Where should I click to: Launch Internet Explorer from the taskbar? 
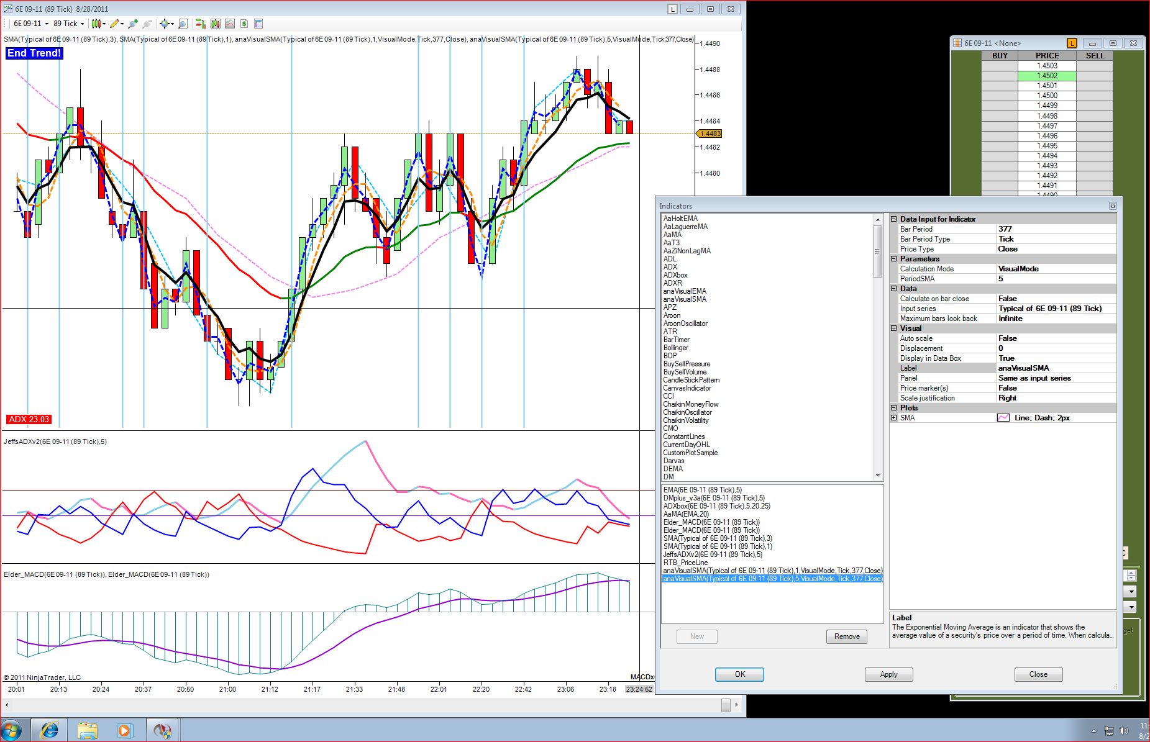[50, 730]
